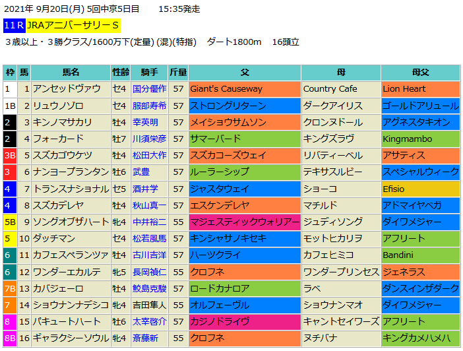Open jockey link 斎藤新
Viewport: 463px width, 351px height.
click(145, 338)
